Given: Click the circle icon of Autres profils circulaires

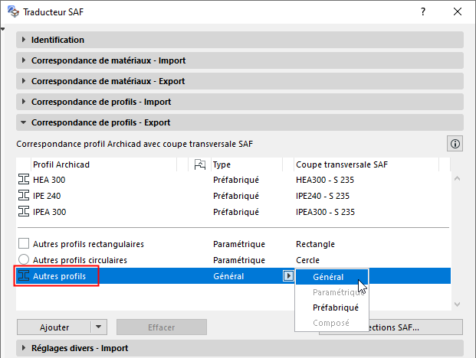Looking at the screenshot, I should pos(24,259).
